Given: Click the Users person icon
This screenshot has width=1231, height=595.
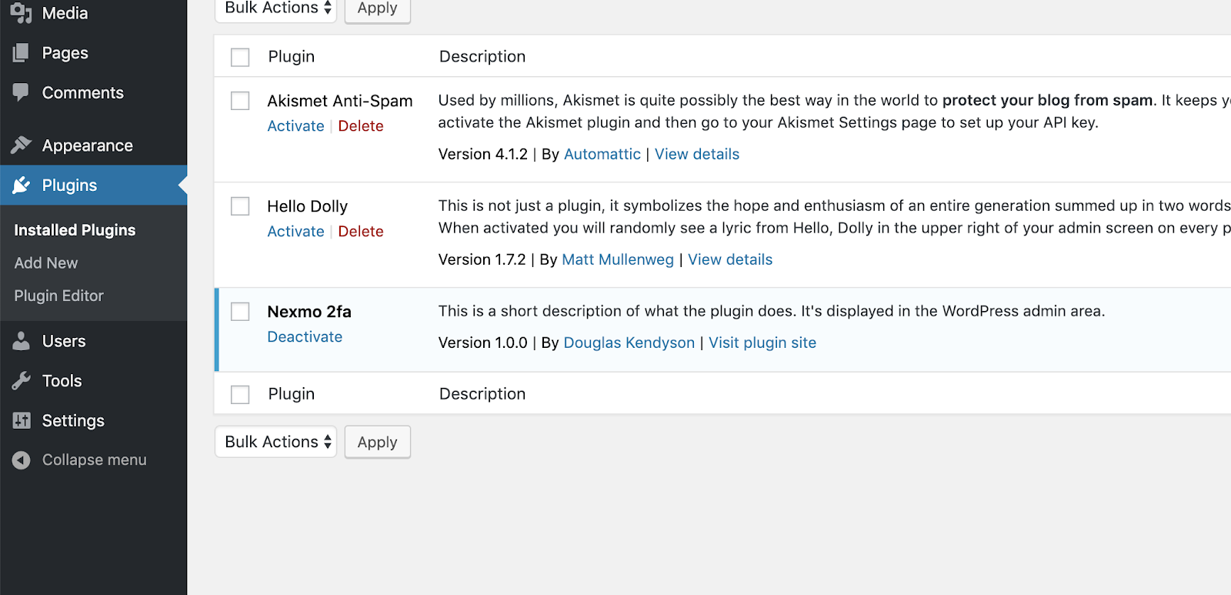Looking at the screenshot, I should [22, 341].
